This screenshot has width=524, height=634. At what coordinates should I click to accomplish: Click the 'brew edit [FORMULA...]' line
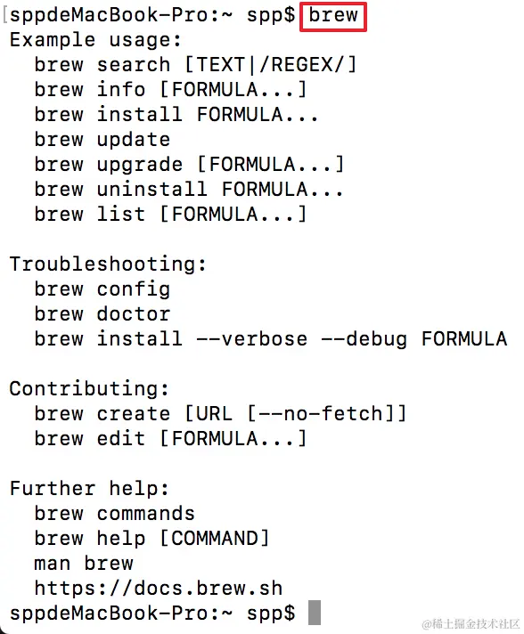pyautogui.click(x=170, y=438)
